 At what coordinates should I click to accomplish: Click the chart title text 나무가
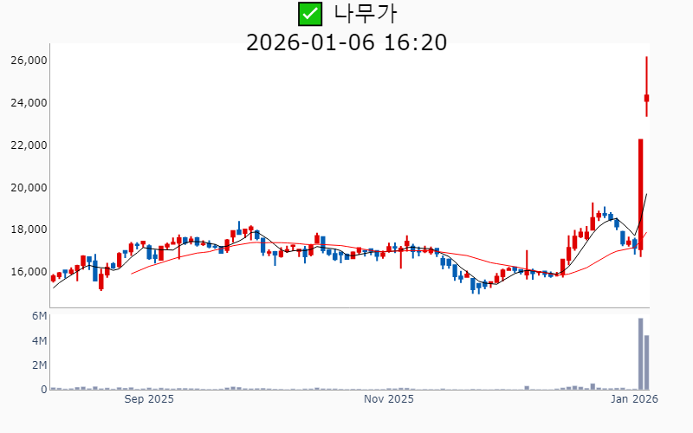[366, 14]
